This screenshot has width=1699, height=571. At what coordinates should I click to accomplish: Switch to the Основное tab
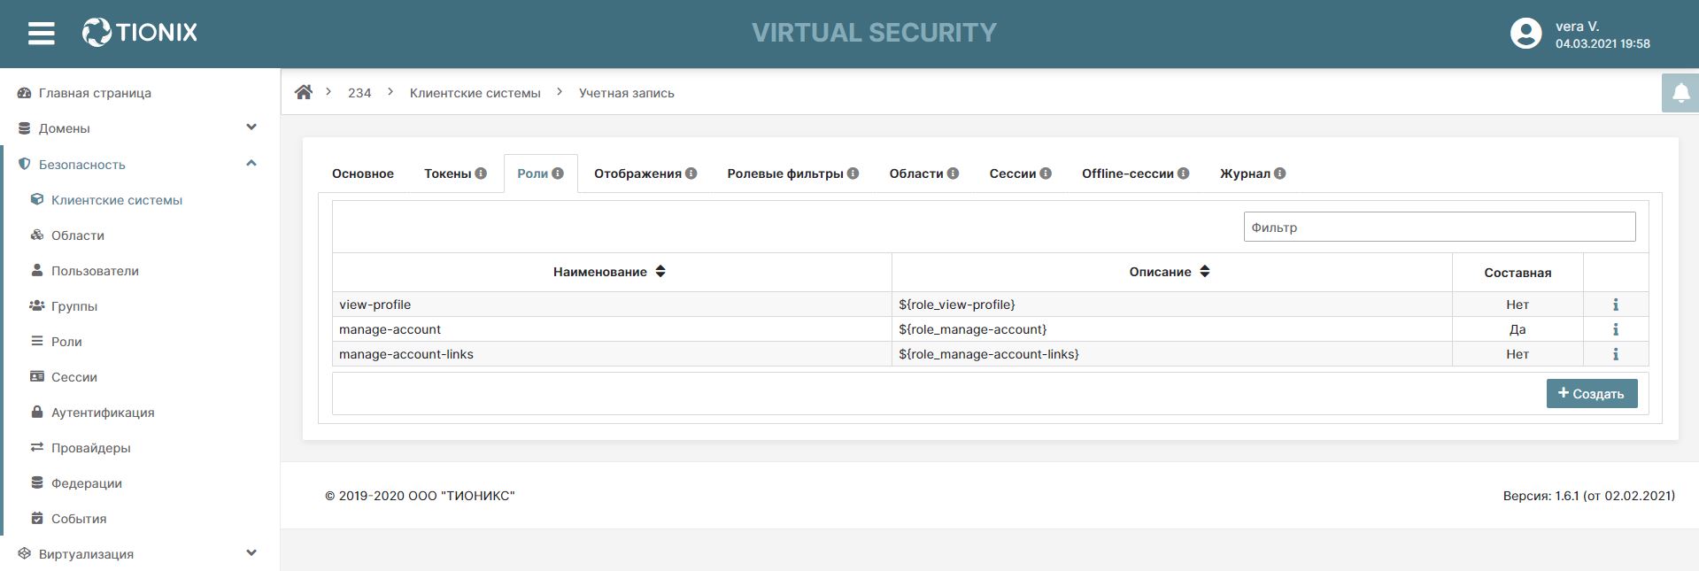[x=363, y=174]
